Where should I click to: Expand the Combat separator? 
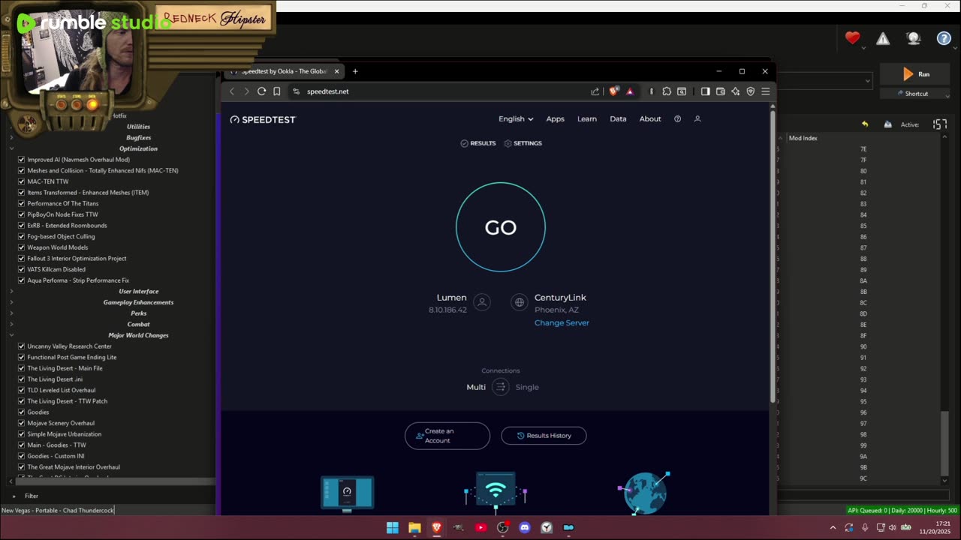pyautogui.click(x=11, y=324)
